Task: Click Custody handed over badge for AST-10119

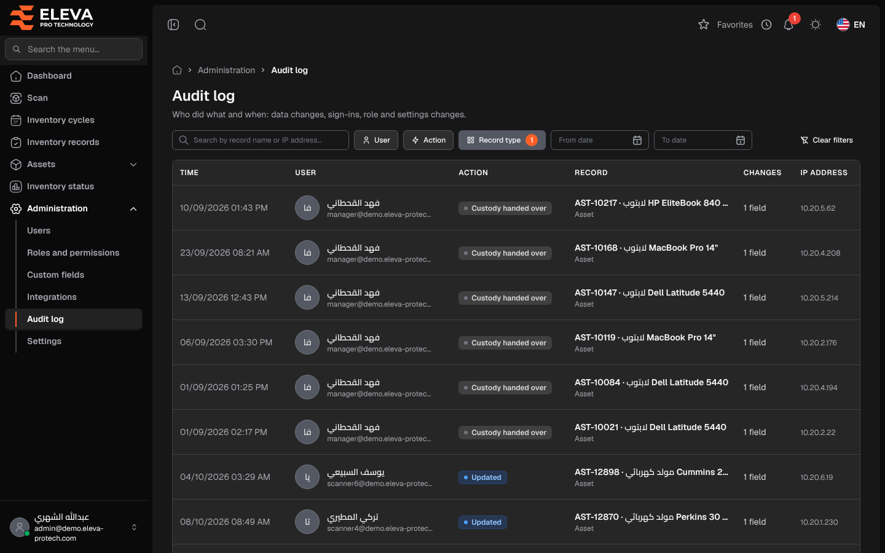Action: pos(505,343)
